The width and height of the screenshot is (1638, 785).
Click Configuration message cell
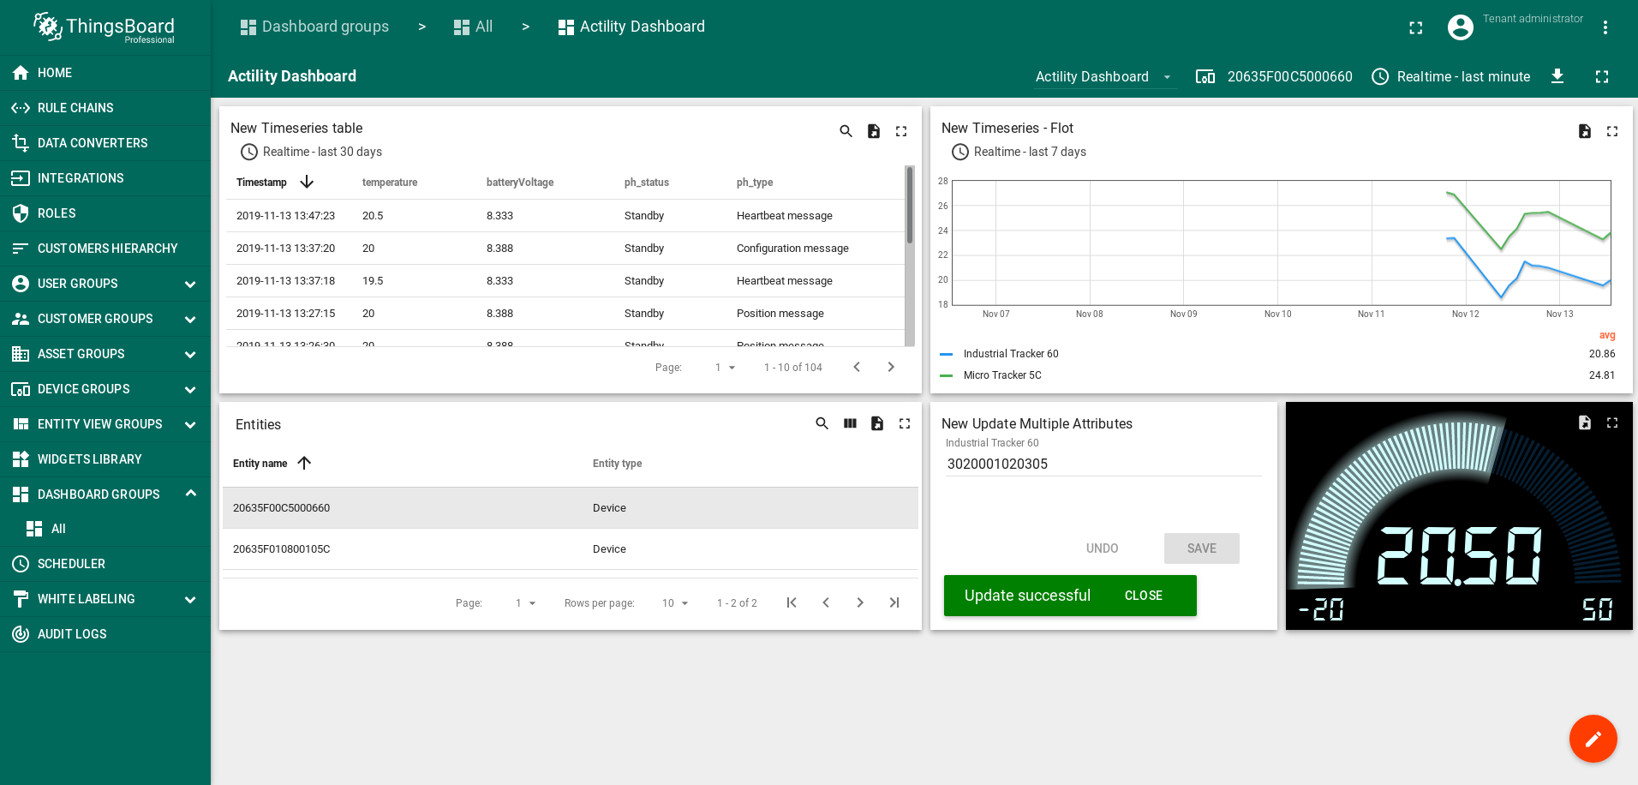792,249
